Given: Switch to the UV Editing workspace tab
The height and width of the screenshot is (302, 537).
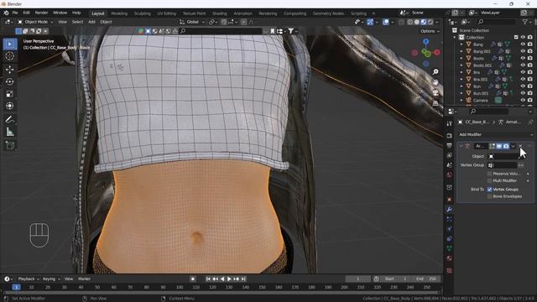Looking at the screenshot, I should (166, 13).
